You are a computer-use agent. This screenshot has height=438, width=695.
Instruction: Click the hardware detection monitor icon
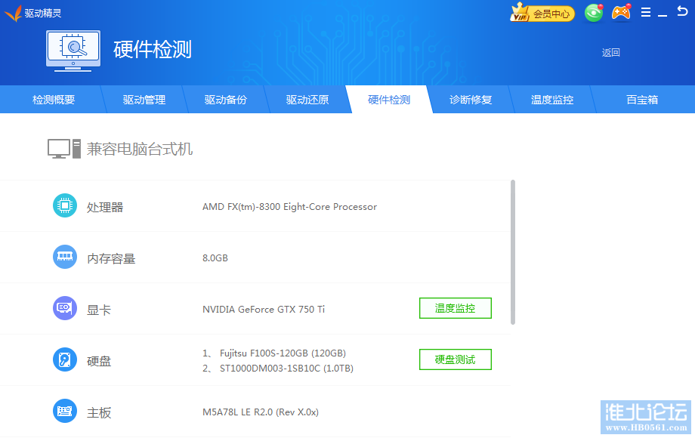[73, 51]
